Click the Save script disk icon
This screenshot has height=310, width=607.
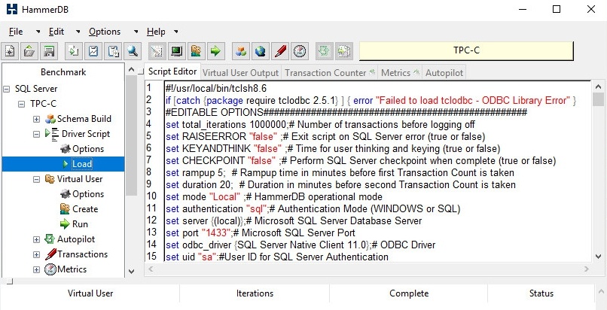[49, 51]
